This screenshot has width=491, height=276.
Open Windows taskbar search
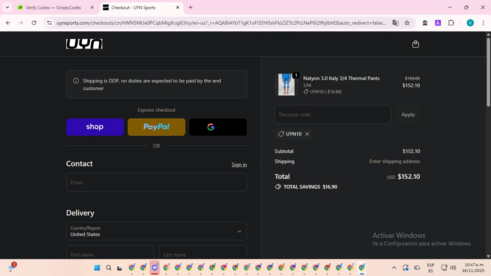click(109, 268)
